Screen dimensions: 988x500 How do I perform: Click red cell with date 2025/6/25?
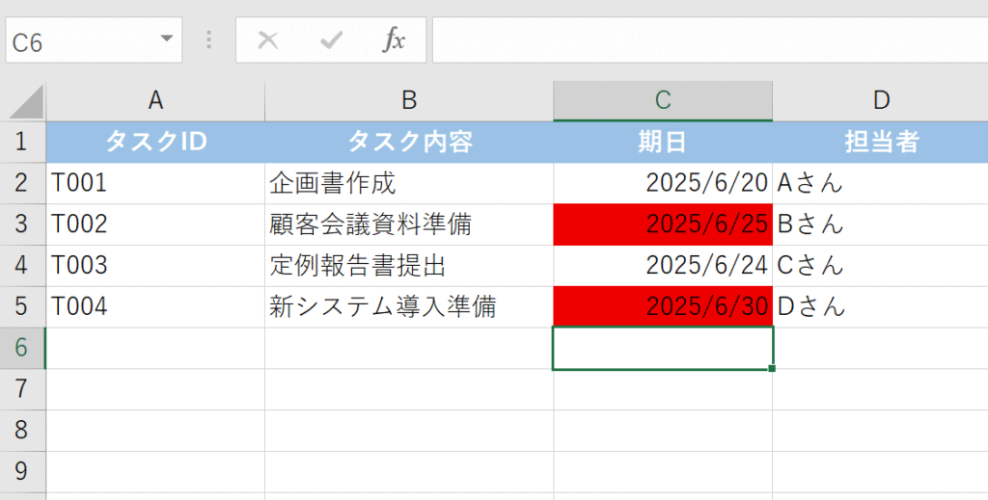663,224
